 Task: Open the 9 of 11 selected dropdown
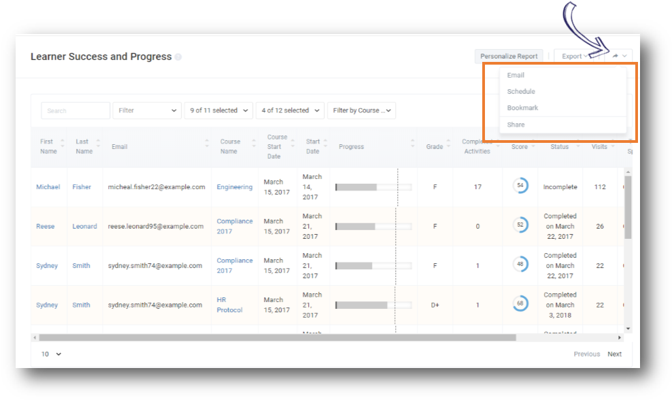(x=218, y=111)
